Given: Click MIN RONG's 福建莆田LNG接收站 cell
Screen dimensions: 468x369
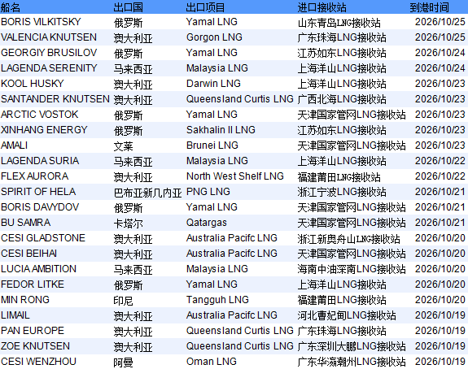Looking at the screenshot, I should pyautogui.click(x=342, y=301).
